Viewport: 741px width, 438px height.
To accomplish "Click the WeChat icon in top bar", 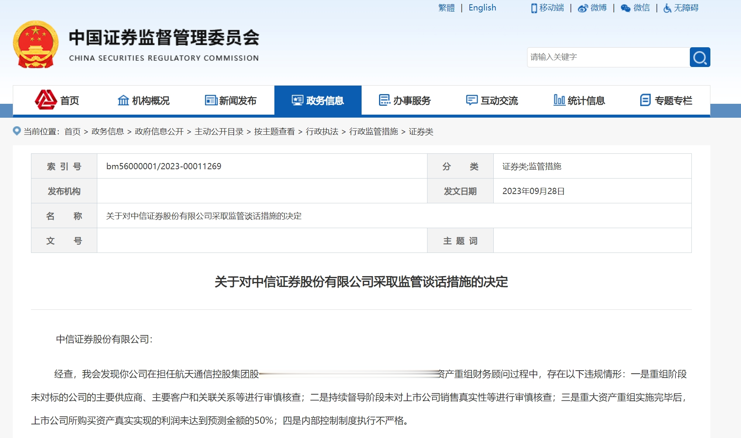I will click(626, 8).
